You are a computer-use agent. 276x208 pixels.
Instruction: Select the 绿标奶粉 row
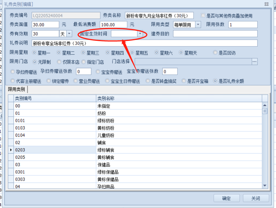135,121
